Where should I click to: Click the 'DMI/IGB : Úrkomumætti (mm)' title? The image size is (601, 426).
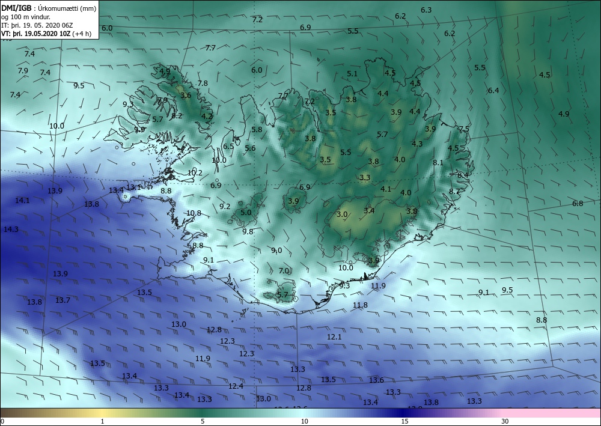coord(49,8)
